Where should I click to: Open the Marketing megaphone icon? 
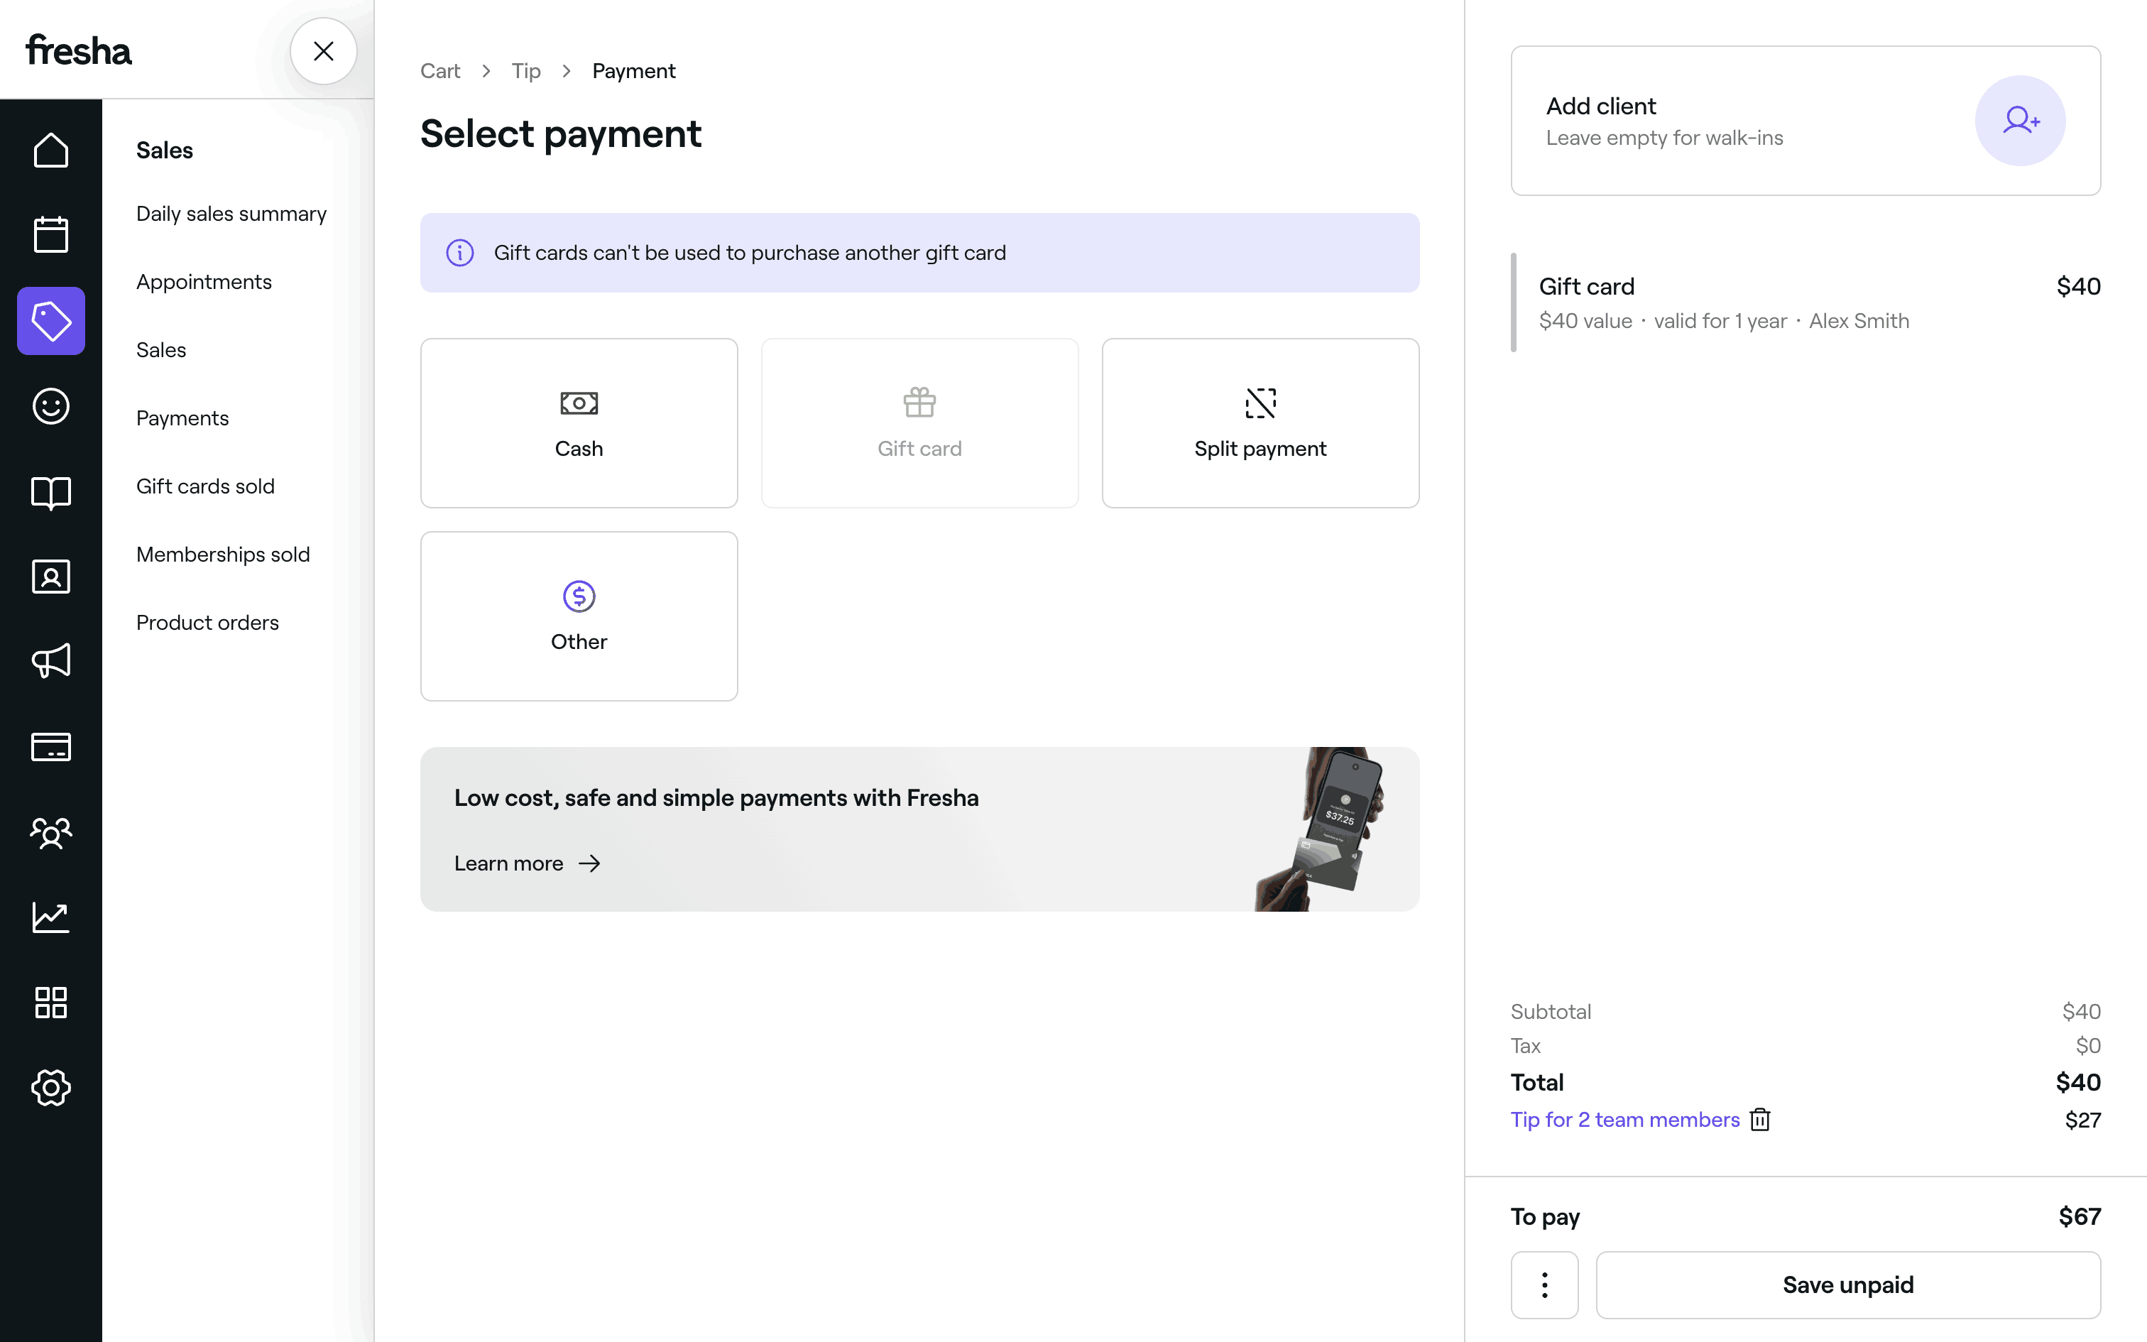click(x=50, y=661)
